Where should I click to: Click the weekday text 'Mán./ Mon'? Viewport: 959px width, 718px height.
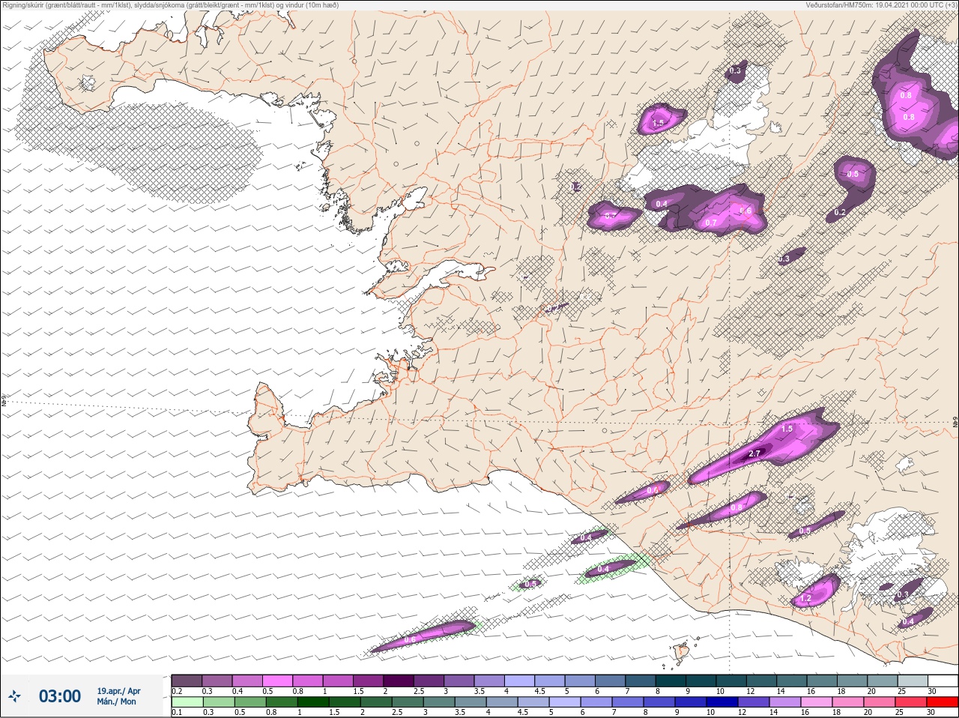tap(117, 702)
